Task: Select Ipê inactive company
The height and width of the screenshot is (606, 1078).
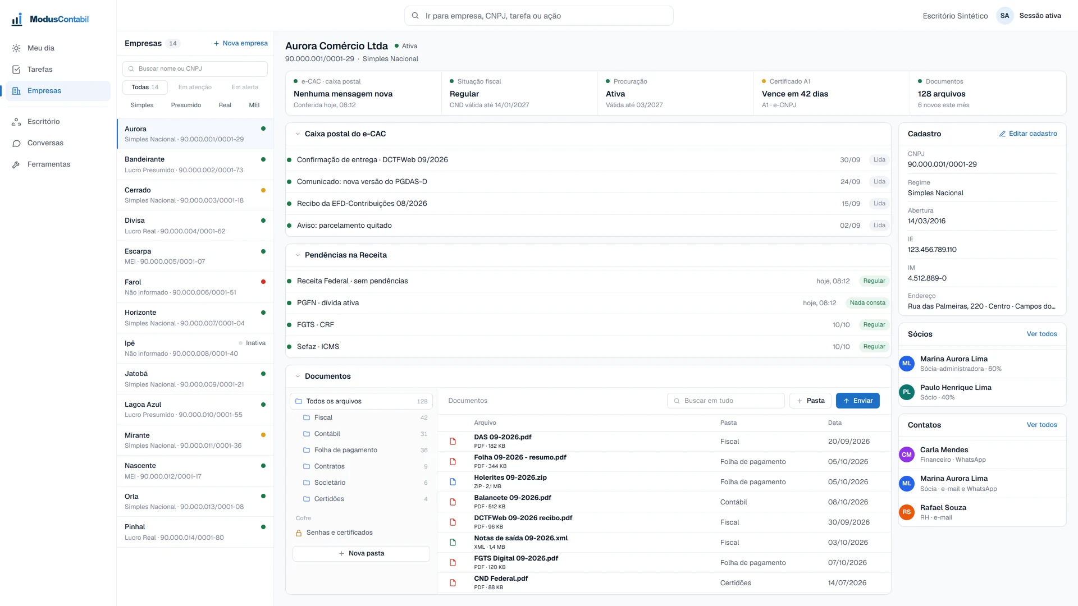Action: pos(195,348)
